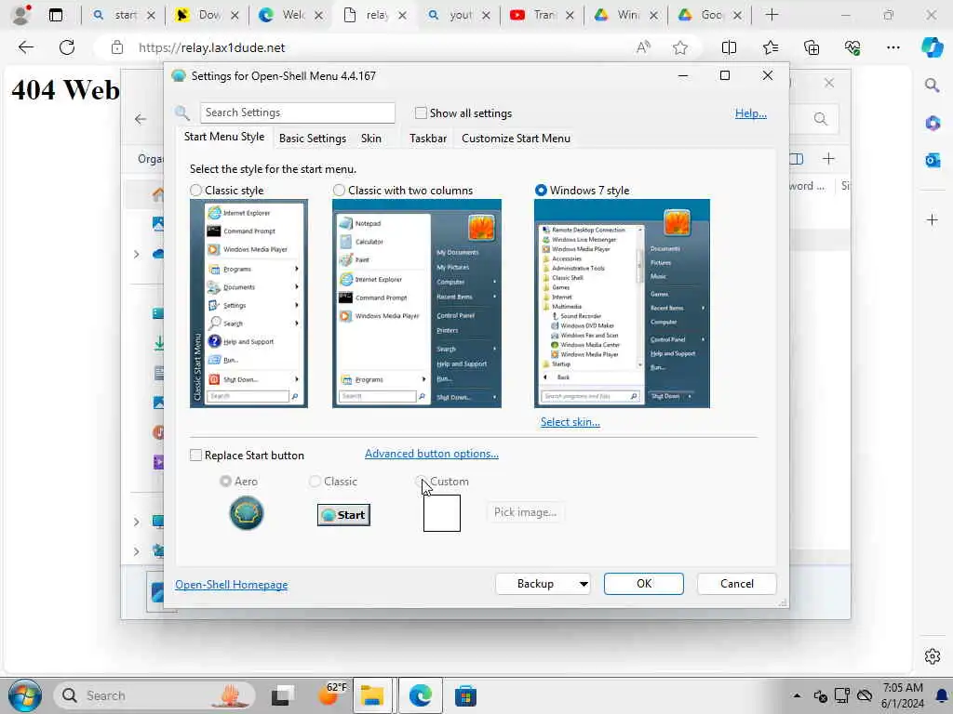Click the taskbar Search box
This screenshot has height=714, width=953.
point(155,695)
